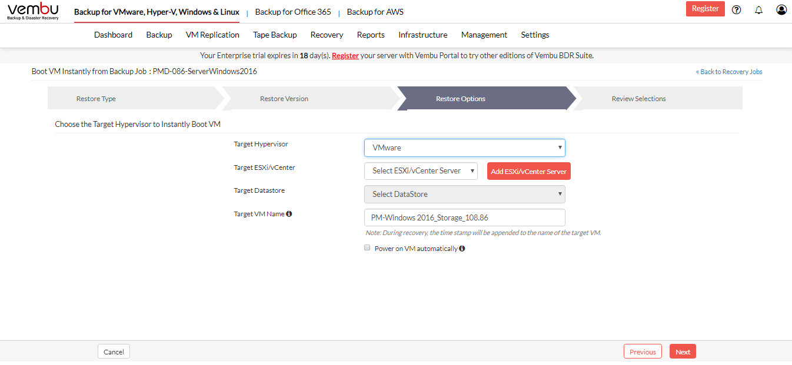Open the Management menu
Image resolution: width=792 pixels, height=365 pixels.
pos(484,35)
